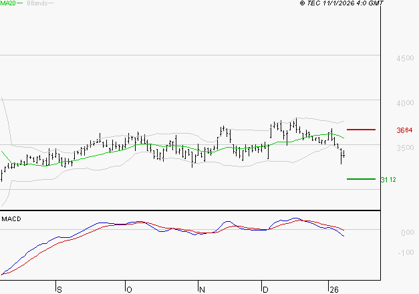Click the 4000 price axis label

coord(405,103)
